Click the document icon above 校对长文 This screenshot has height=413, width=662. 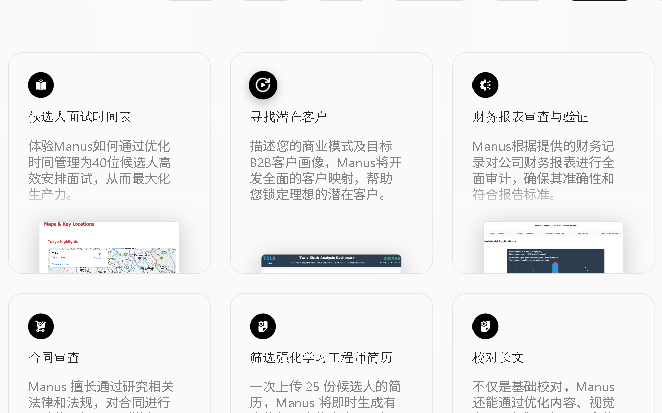click(485, 327)
